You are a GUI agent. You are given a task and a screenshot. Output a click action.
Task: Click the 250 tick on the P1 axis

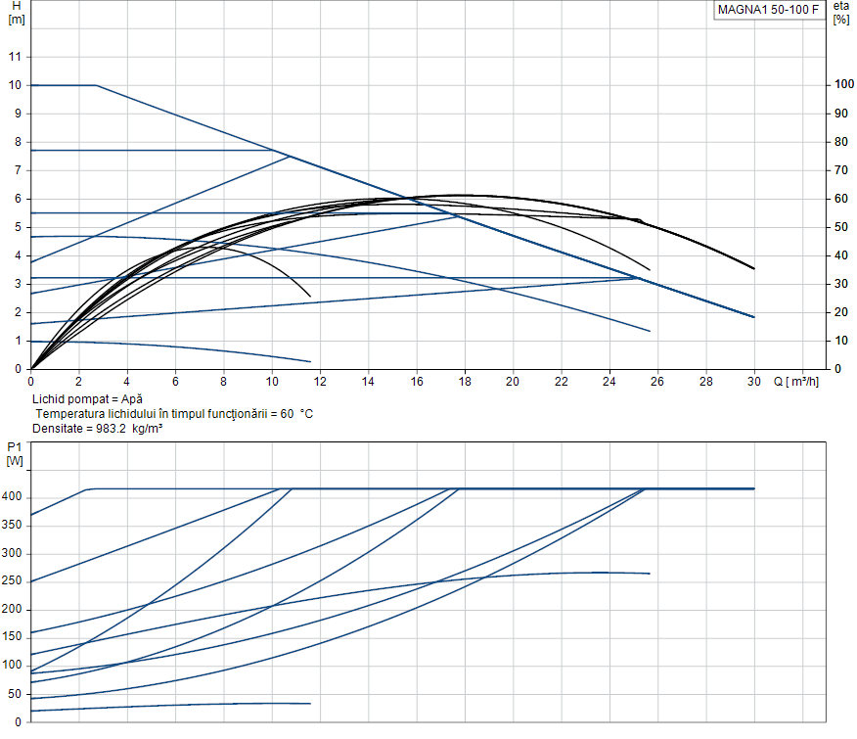click(x=12, y=581)
